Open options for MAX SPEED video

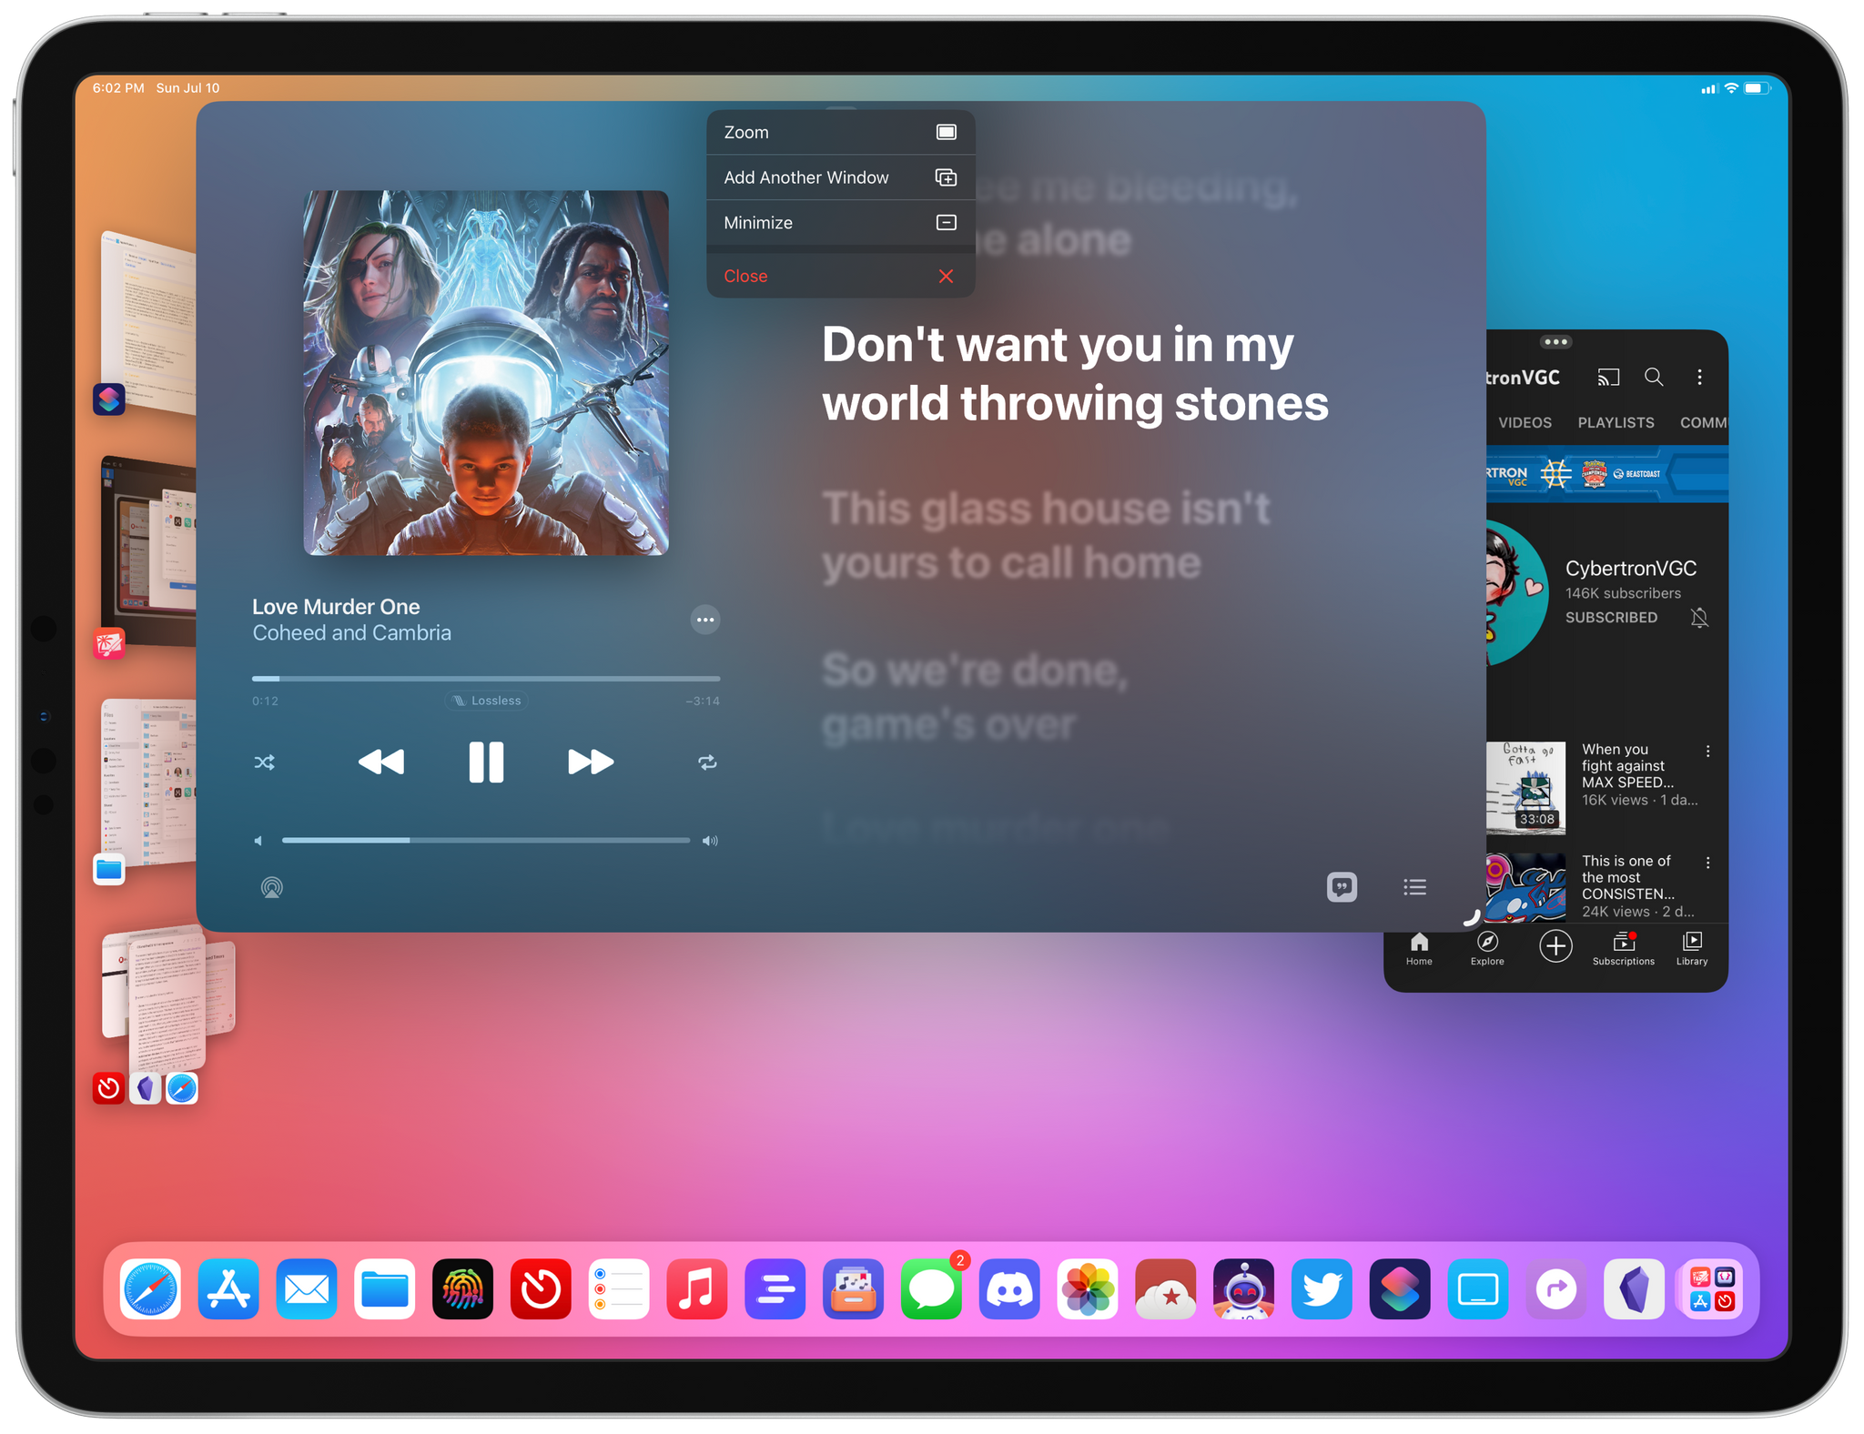[x=1707, y=752]
